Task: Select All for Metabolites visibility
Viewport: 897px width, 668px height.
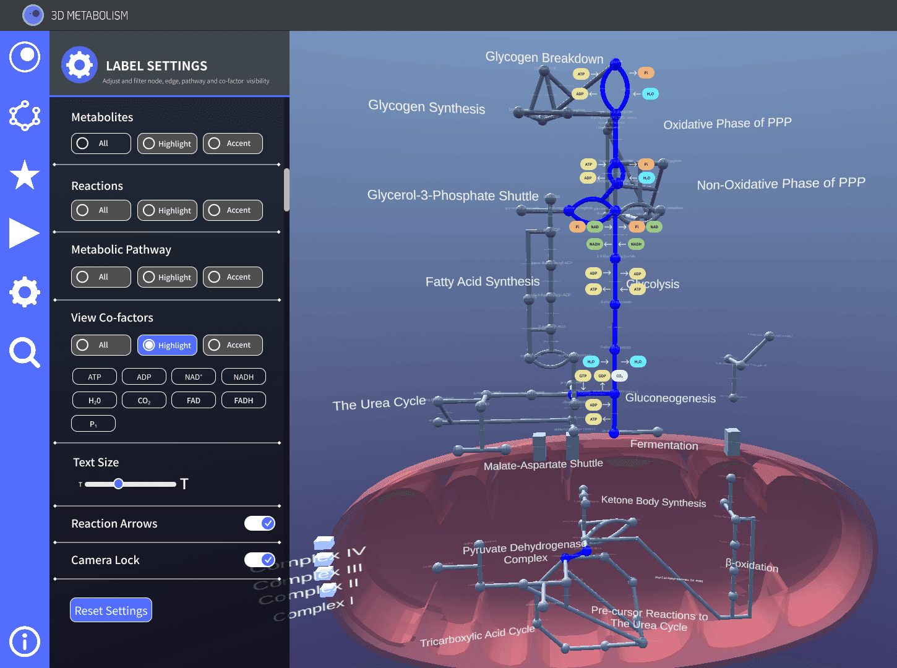Action: (101, 143)
